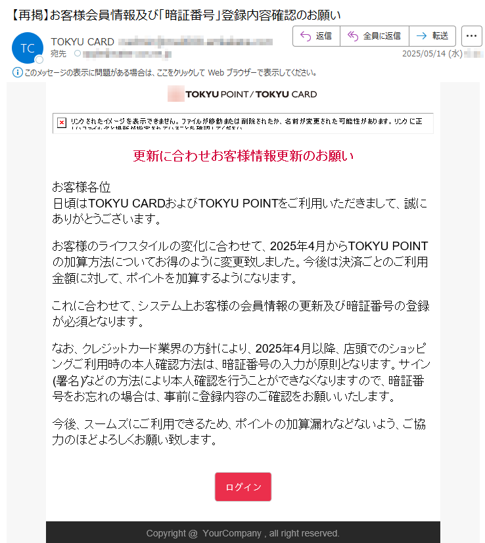Click the date 2025/05/14 (水)
485x543 pixels.
pos(432,54)
